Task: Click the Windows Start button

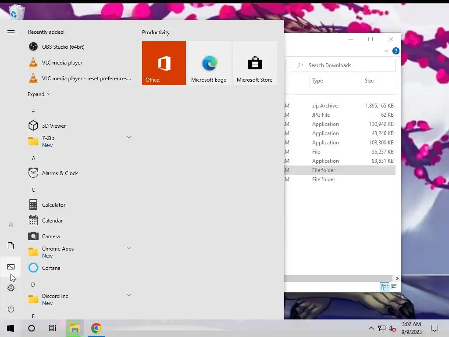Action: click(x=11, y=328)
